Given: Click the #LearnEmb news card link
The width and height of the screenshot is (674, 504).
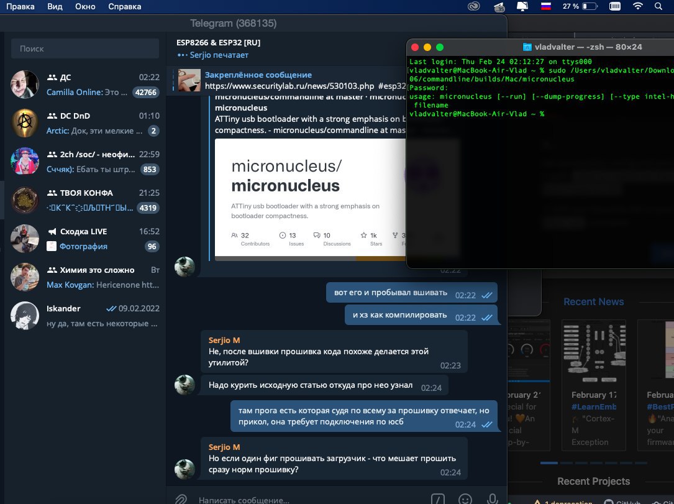Looking at the screenshot, I should 594,406.
